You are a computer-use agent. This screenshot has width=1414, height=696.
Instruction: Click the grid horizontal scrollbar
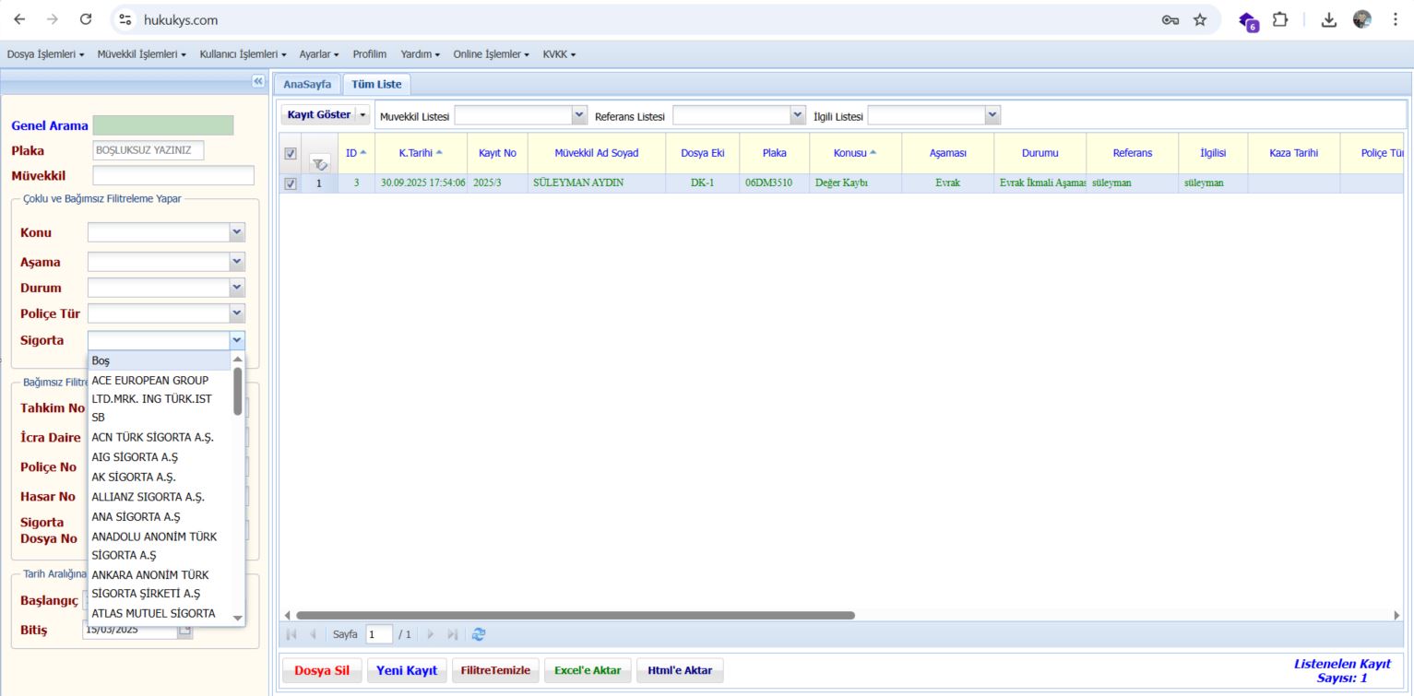pyautogui.click(x=575, y=615)
